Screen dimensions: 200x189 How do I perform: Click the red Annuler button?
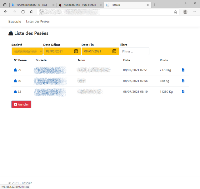[x=21, y=104]
